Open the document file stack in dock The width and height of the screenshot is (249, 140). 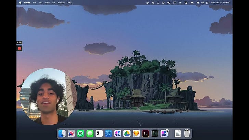[178, 133]
